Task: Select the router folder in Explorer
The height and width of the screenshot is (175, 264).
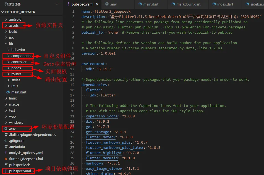Action: click(x=17, y=74)
